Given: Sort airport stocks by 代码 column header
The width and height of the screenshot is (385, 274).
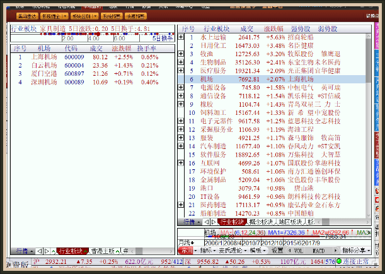Looking at the screenshot, I should (71, 48).
